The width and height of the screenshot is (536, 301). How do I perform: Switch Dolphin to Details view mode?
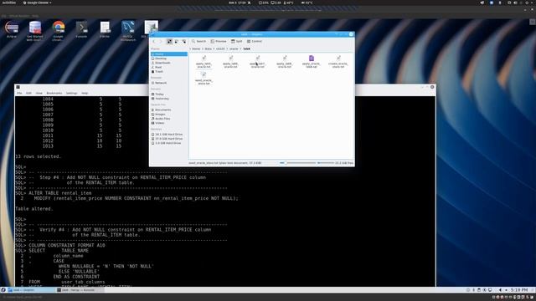coord(184,41)
